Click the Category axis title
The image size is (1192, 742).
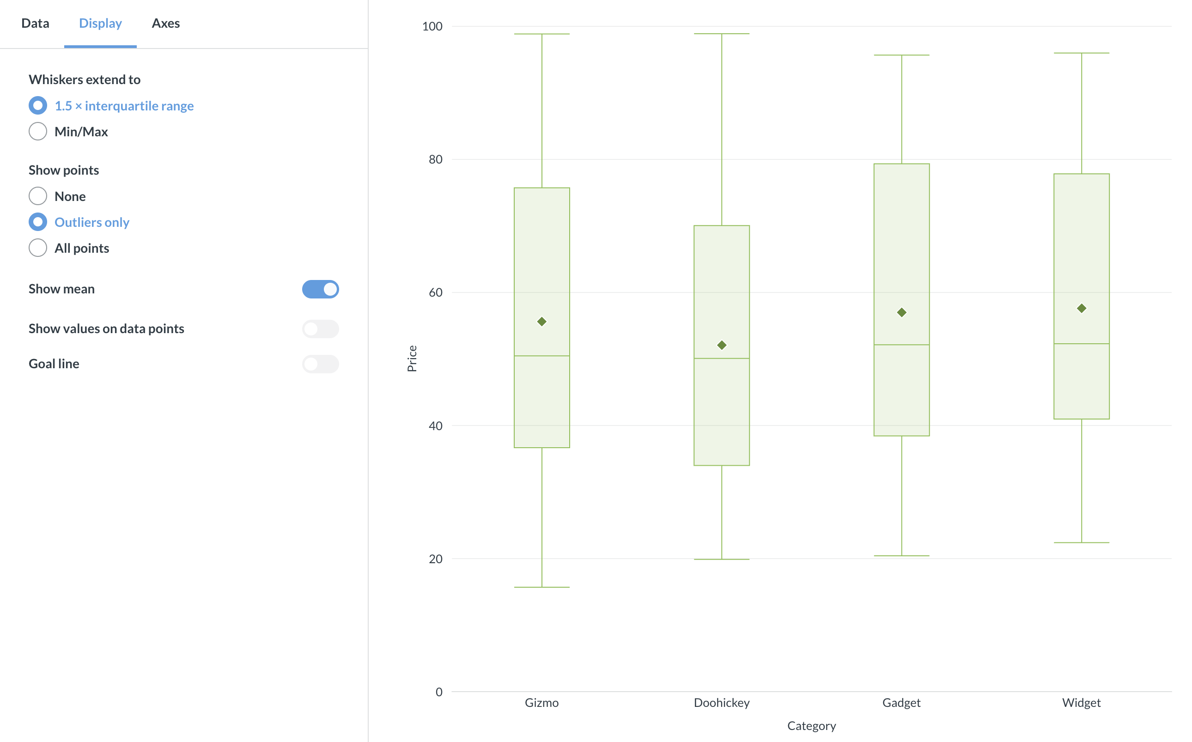coord(812,726)
